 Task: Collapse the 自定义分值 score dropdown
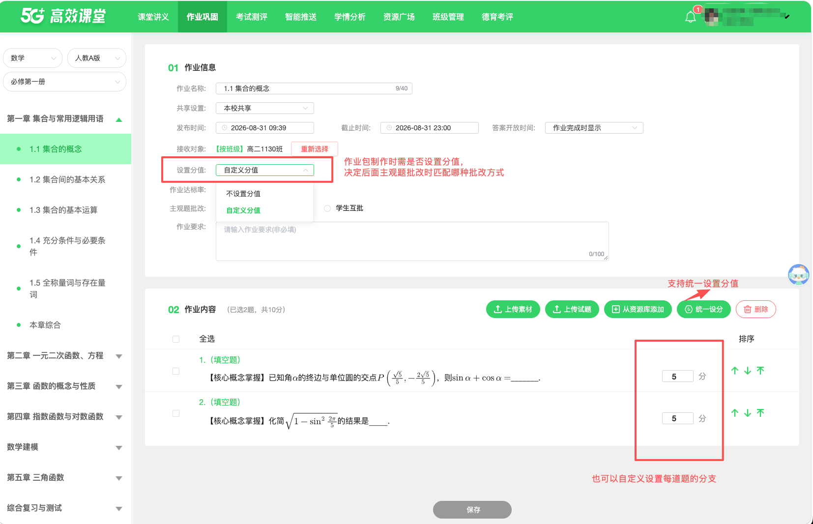pyautogui.click(x=265, y=170)
